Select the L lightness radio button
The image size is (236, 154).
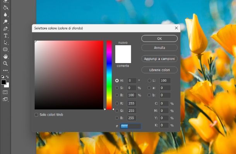(149, 81)
